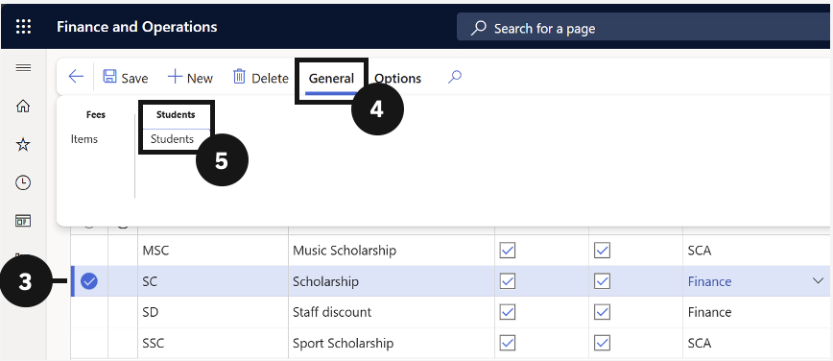Click Finance in the Staff discount row
The width and height of the screenshot is (833, 361).
pyautogui.click(x=709, y=312)
